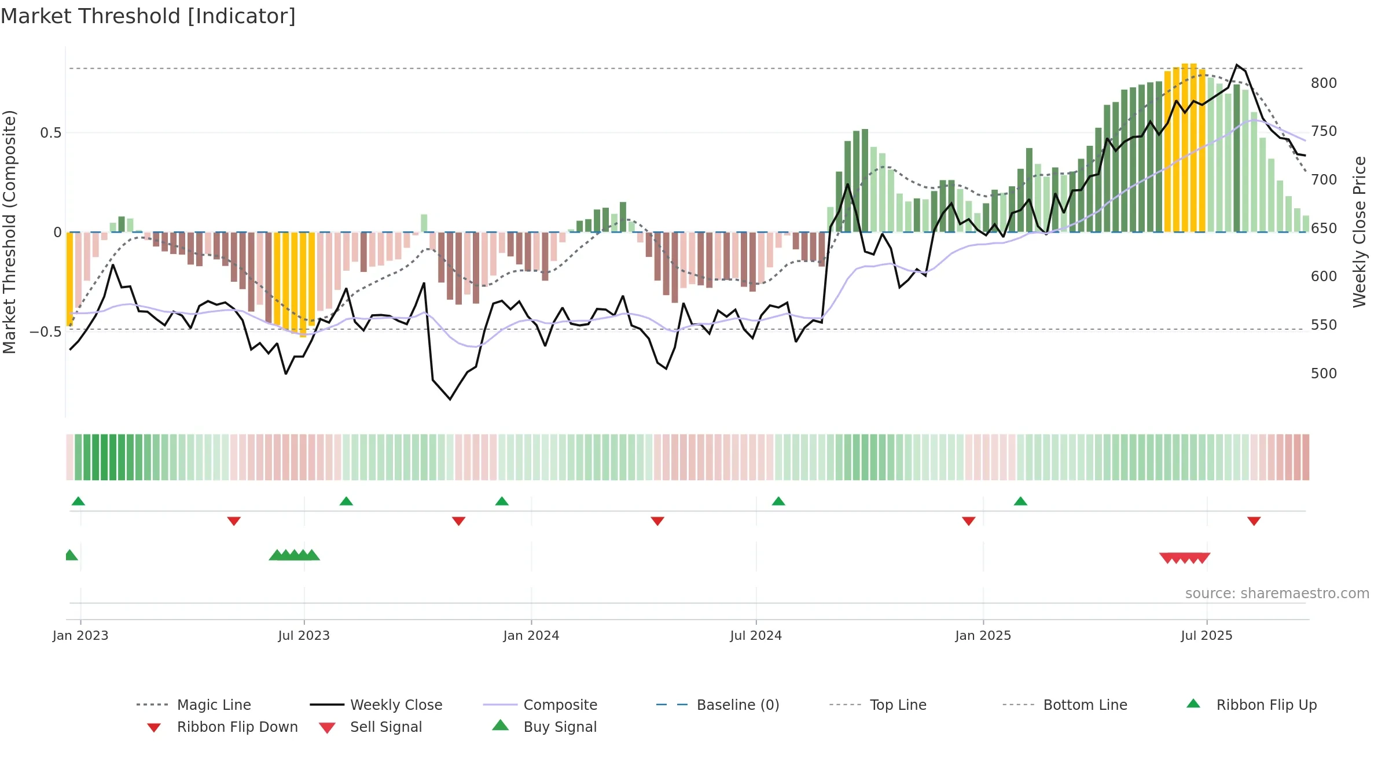Click the 750 tick on the price axis
Viewport: 1389px width, 781px height.
1324,131
